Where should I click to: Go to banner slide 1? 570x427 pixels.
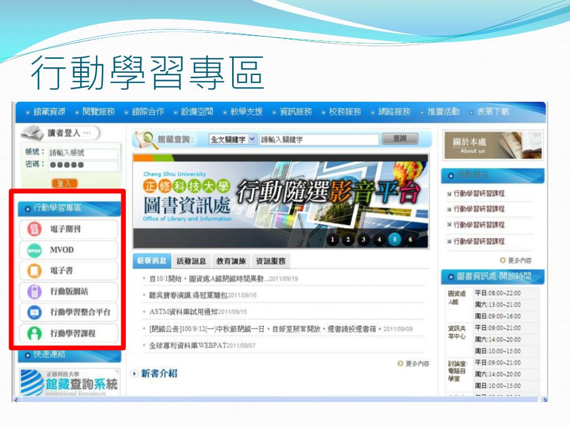point(332,239)
